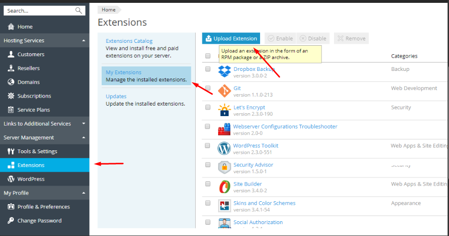
Task: Collapse the Server Management section
Action: [84, 138]
